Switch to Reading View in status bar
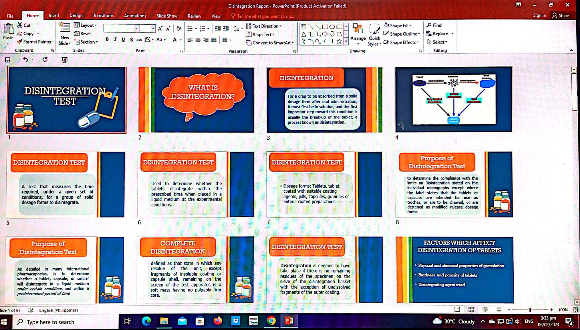Image resolution: width=580 pixels, height=330 pixels. coord(485,310)
